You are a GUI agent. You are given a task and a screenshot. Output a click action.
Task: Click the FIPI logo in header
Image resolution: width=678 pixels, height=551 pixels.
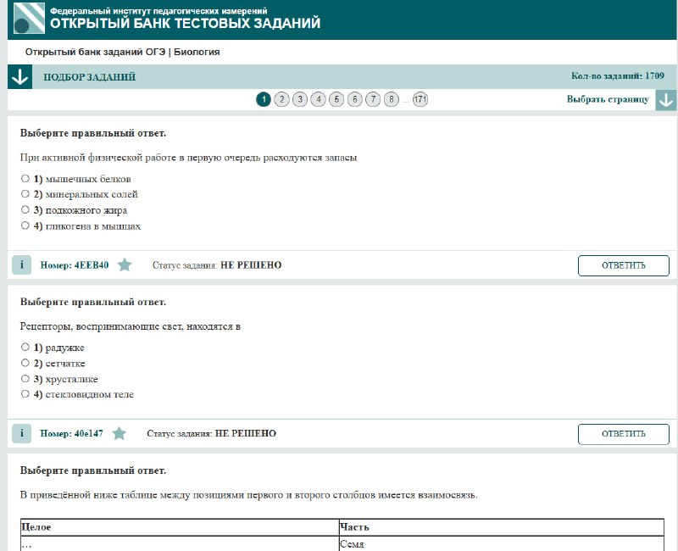click(x=29, y=18)
